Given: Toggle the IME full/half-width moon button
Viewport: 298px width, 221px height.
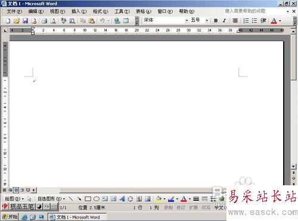Looking at the screenshot, I should pyautogui.click(x=39, y=207).
